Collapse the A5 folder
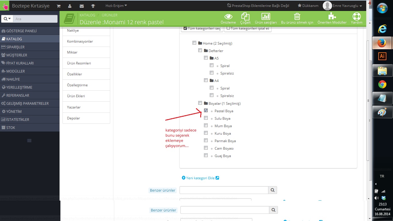This screenshot has height=221, width=393. pyautogui.click(x=211, y=58)
